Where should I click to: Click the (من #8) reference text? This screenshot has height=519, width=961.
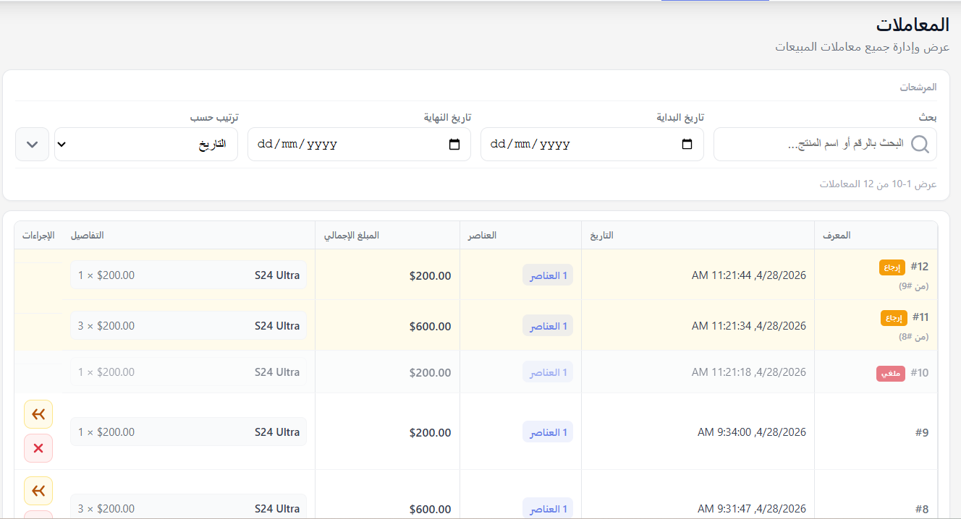pyautogui.click(x=913, y=337)
